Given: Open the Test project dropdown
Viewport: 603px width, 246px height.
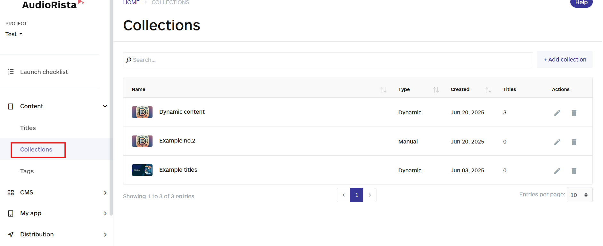Looking at the screenshot, I should tap(14, 34).
